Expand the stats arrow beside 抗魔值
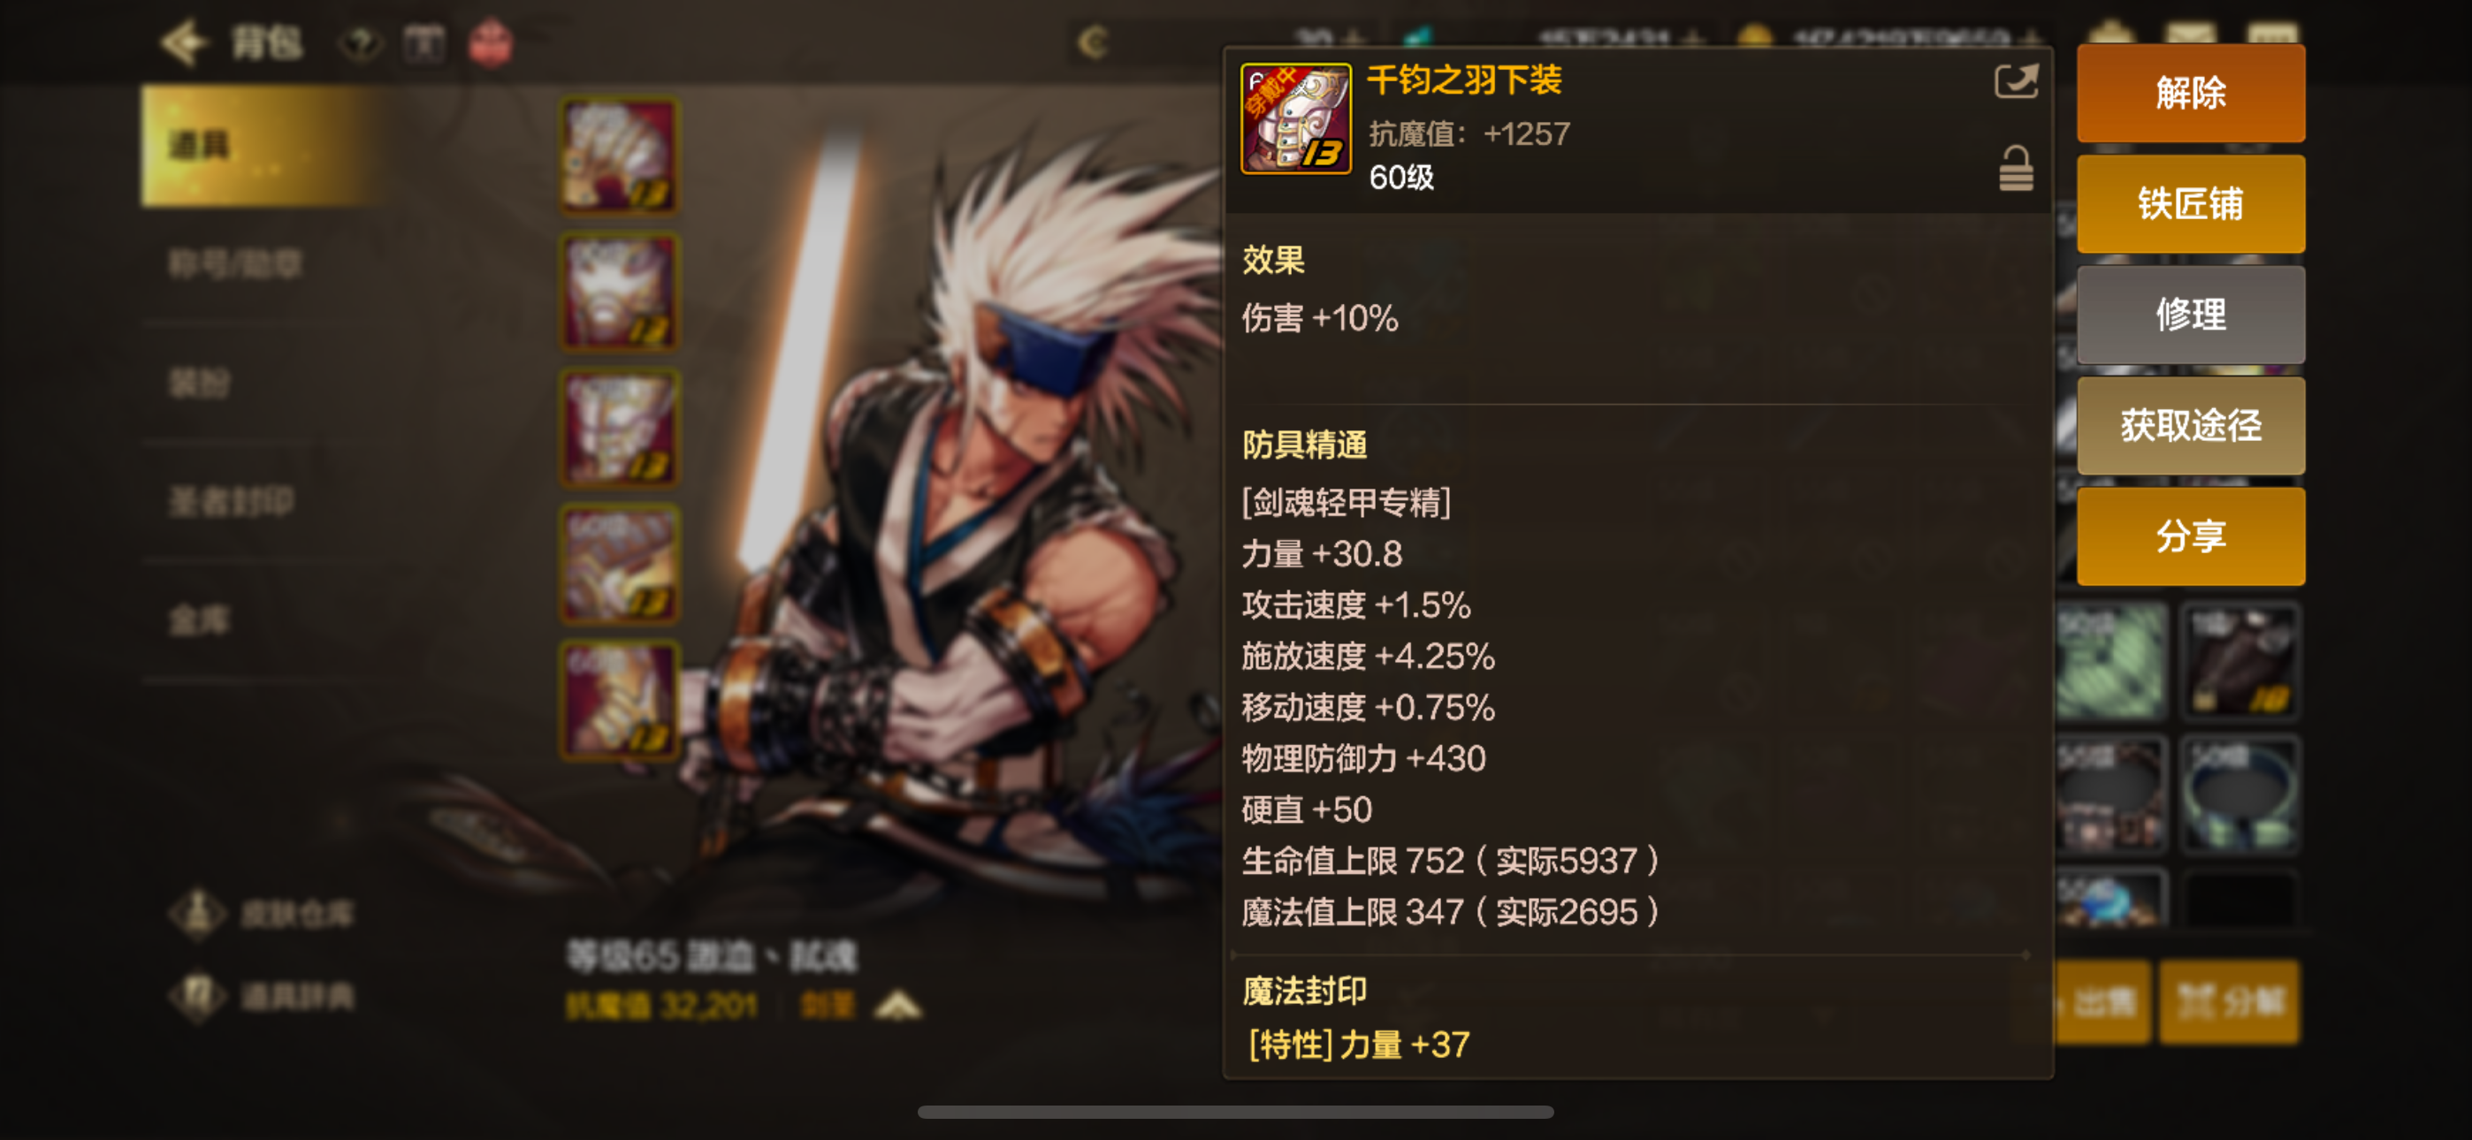The height and width of the screenshot is (1140, 2472). click(898, 1006)
